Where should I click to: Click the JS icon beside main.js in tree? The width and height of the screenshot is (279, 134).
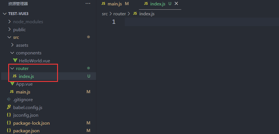[x=12, y=92]
